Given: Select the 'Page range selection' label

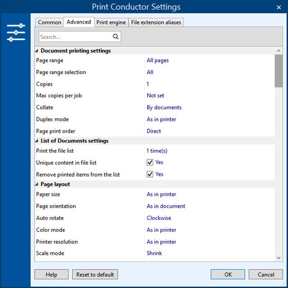Looking at the screenshot, I should [x=61, y=72].
